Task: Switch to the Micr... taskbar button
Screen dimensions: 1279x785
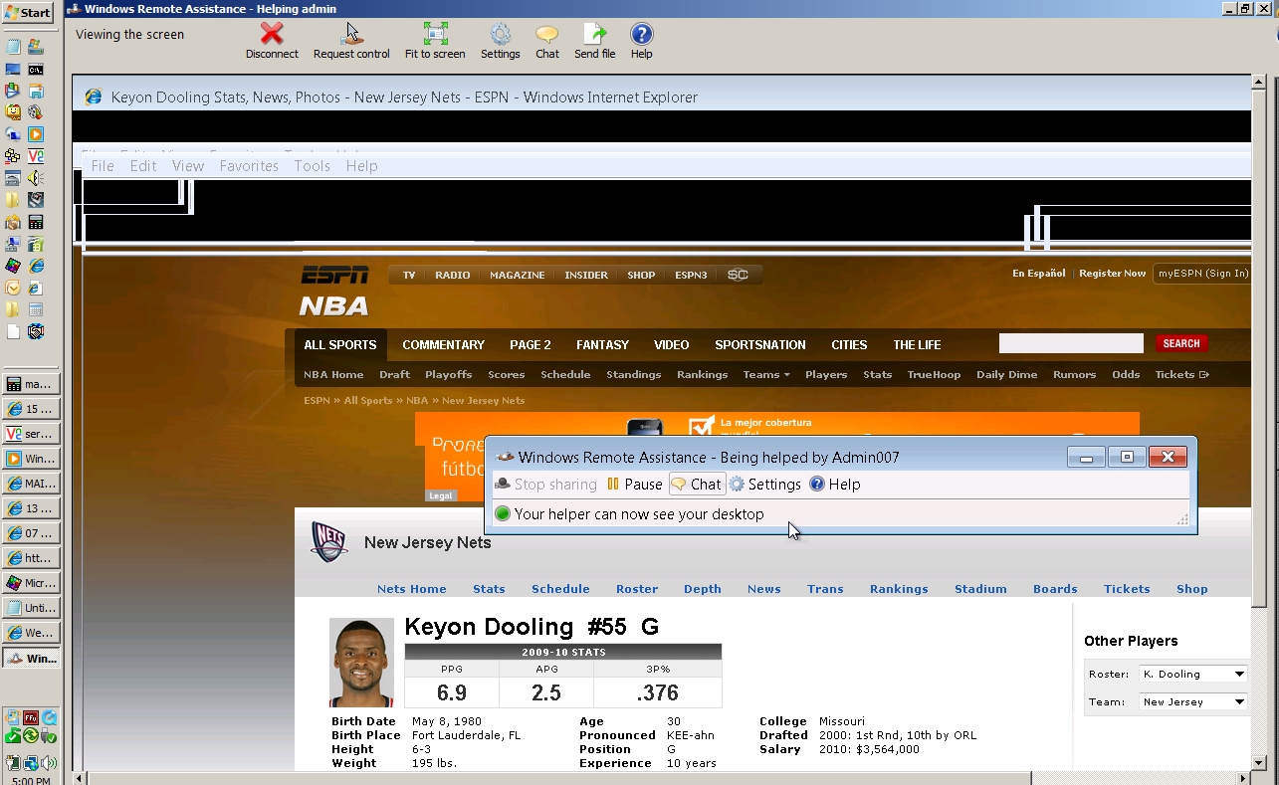Action: click(31, 583)
